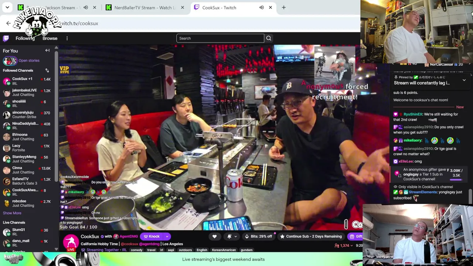
Task: Click the Open stories link
Action: click(x=29, y=61)
